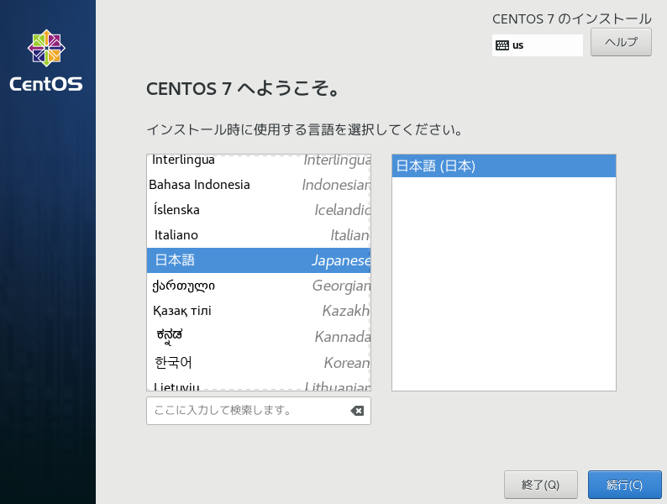Clear the search field with backspace icon
The width and height of the screenshot is (667, 504).
point(357,411)
